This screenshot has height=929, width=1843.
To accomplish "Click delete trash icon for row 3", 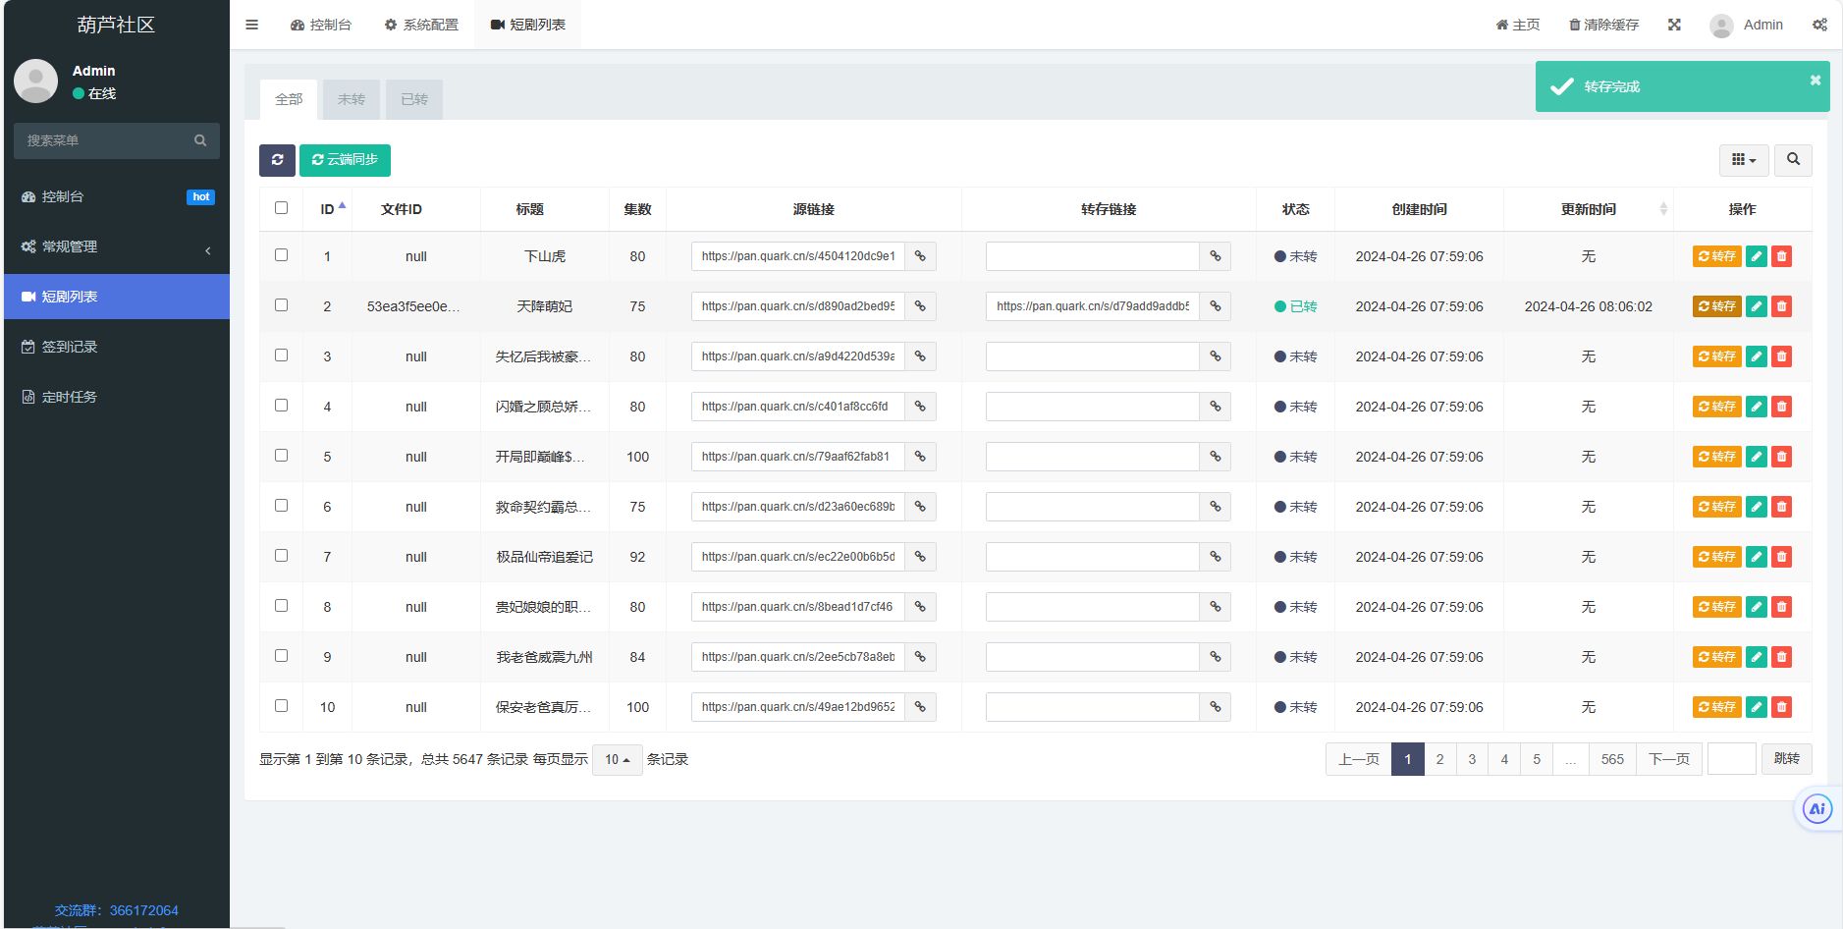I will tap(1781, 356).
